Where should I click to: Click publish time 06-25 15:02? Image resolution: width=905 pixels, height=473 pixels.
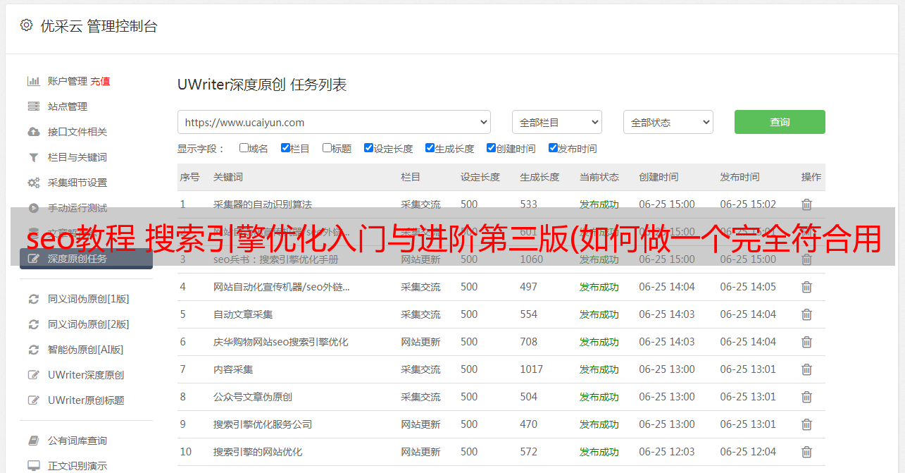pyautogui.click(x=748, y=204)
